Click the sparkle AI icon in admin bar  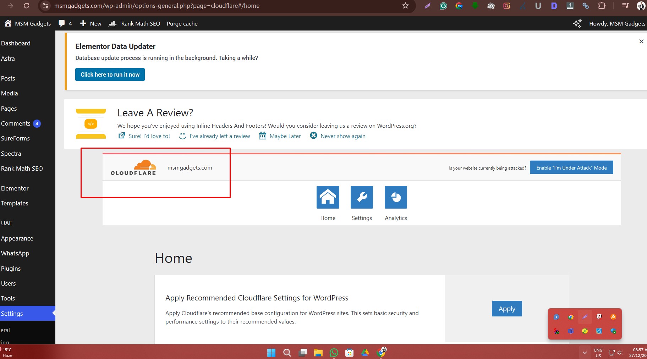[x=577, y=23]
